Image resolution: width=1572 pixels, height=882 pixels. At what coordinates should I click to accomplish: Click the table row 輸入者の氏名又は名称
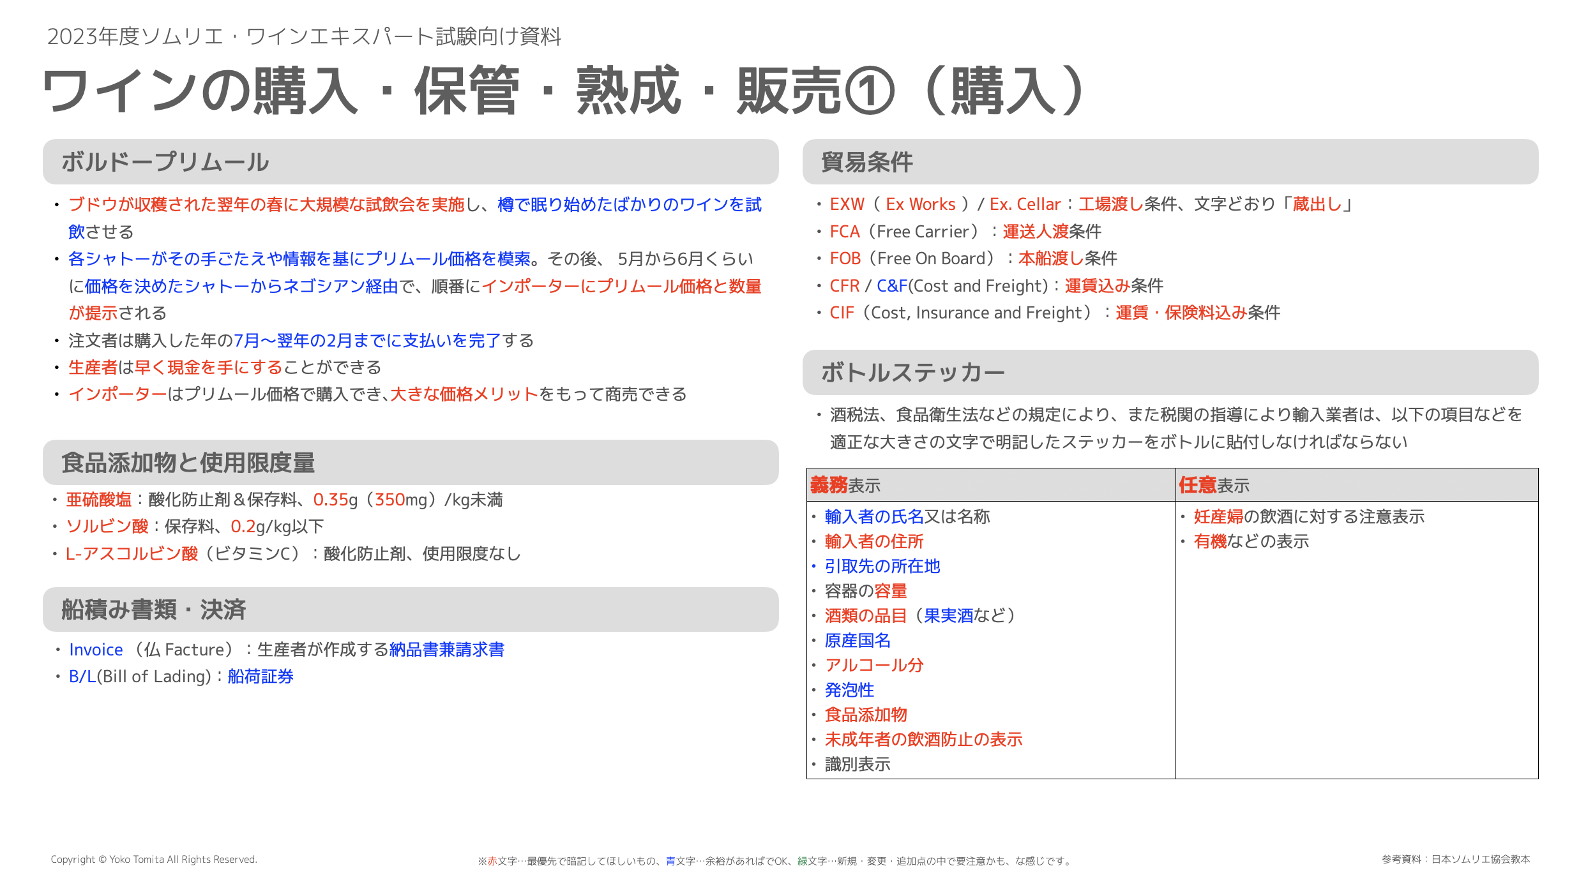(907, 516)
